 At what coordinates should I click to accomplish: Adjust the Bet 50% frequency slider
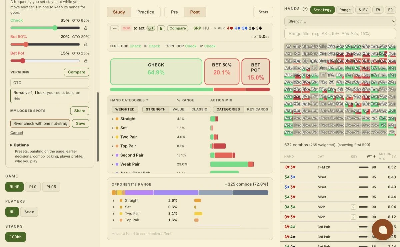45,44
